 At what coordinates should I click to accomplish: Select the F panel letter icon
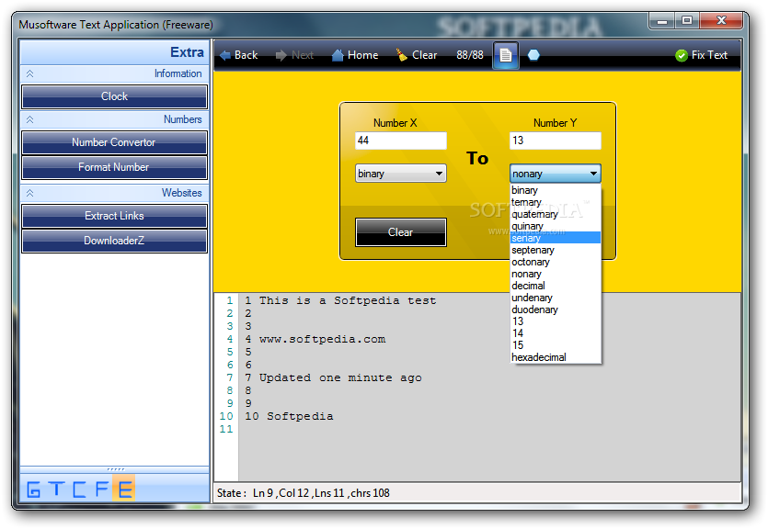pyautogui.click(x=101, y=489)
